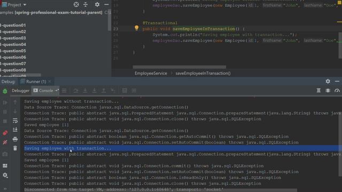
Task: Click the console Print icon
Action: [x=15, y=139]
